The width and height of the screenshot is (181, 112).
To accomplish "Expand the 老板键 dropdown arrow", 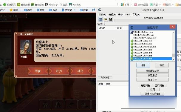I will point(75,10).
